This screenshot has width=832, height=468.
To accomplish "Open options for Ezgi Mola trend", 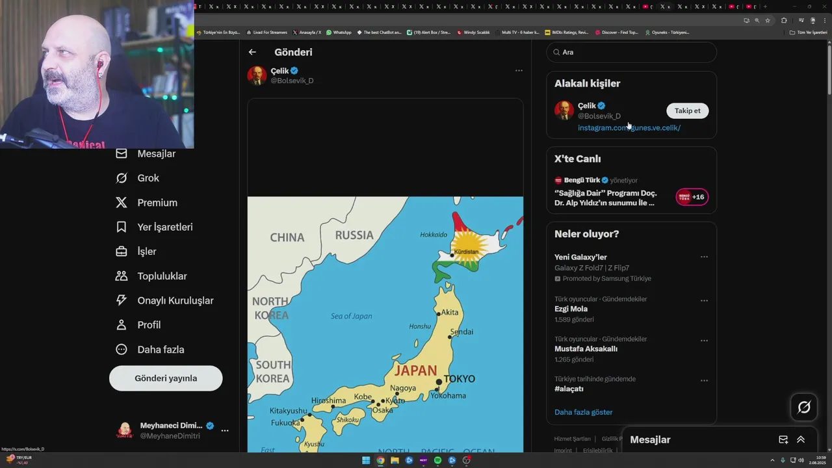I will 704,301.
